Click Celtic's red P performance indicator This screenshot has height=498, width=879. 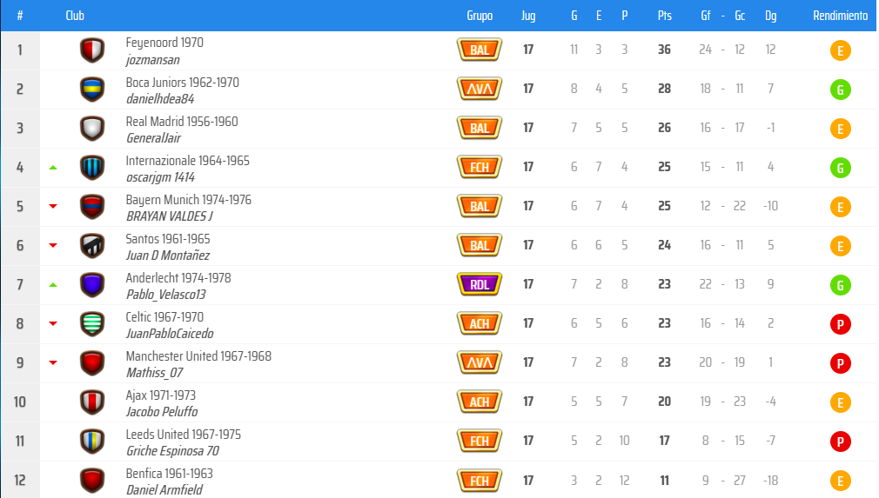pyautogui.click(x=840, y=324)
